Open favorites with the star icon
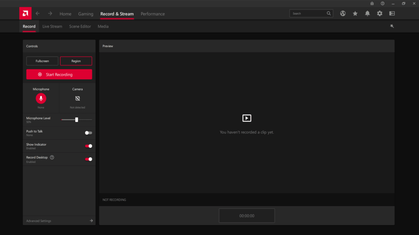This screenshot has height=235, width=419. pyautogui.click(x=355, y=13)
